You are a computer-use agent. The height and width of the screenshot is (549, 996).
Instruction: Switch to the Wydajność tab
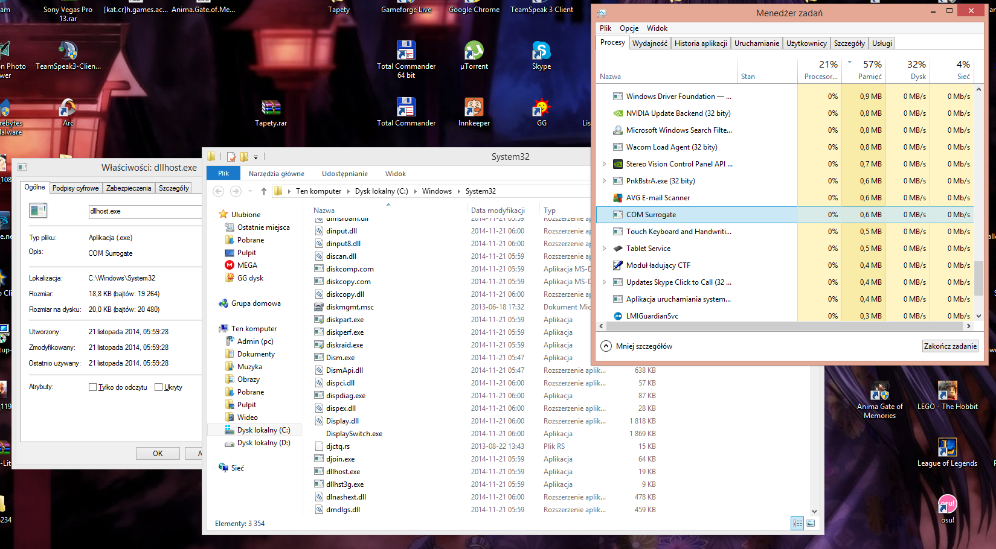tap(649, 43)
